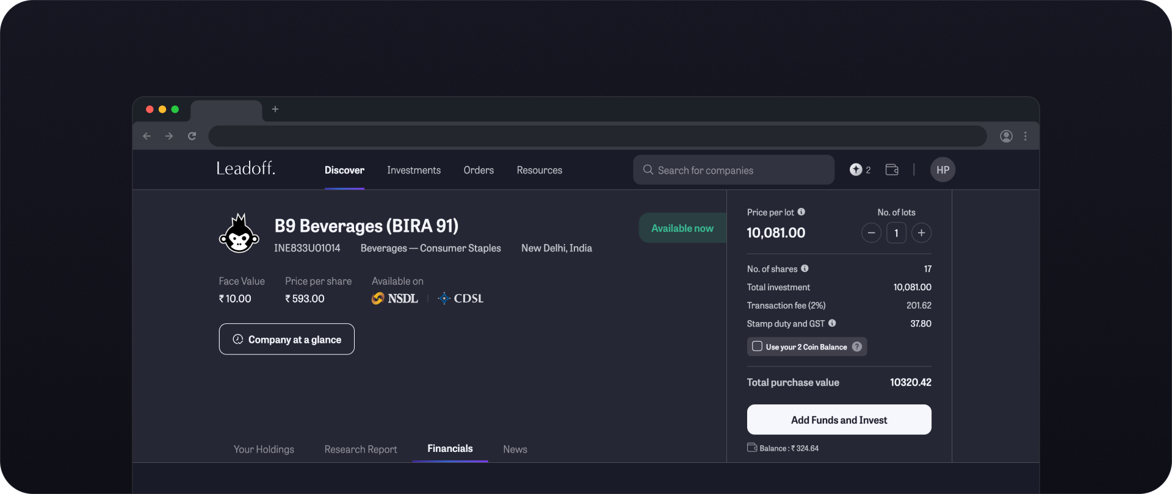Screen dimensions: 1172x494
Task: Click info icon beside Price per lot
Action: [801, 212]
